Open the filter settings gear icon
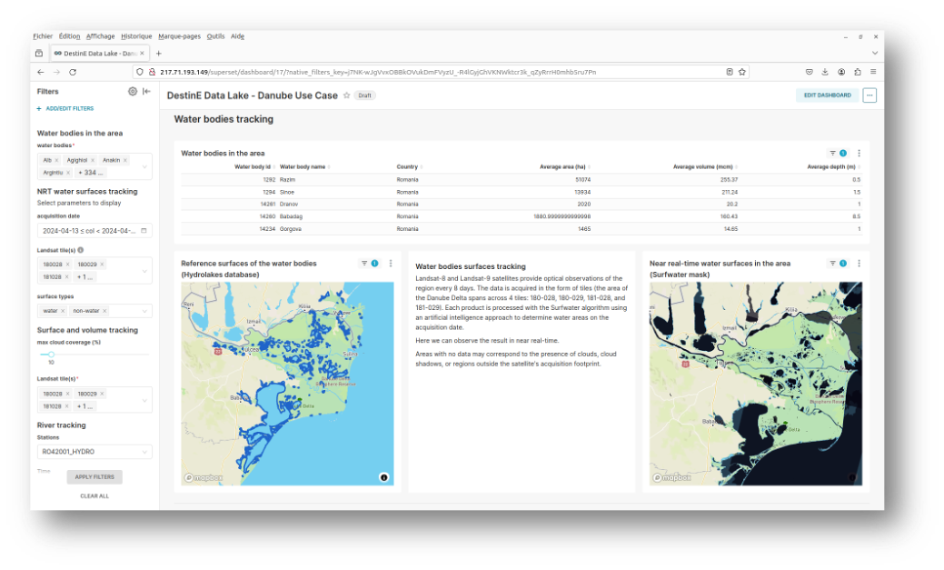The width and height of the screenshot is (944, 570). [133, 92]
